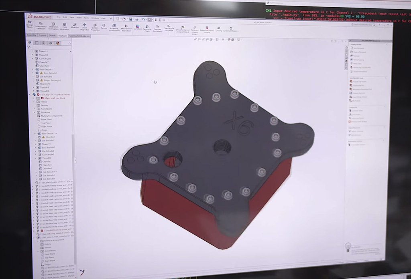This screenshot has width=411, height=279.
Task: Expand the Thread13 feature
Action: tap(32, 51)
